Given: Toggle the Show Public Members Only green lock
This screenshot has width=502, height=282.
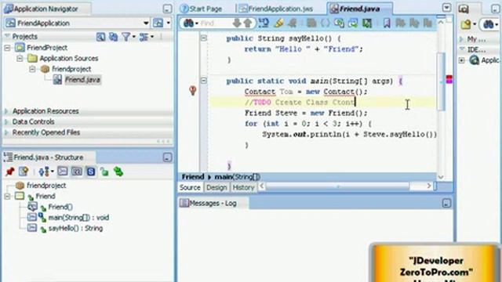Looking at the screenshot, I should 104,172.
